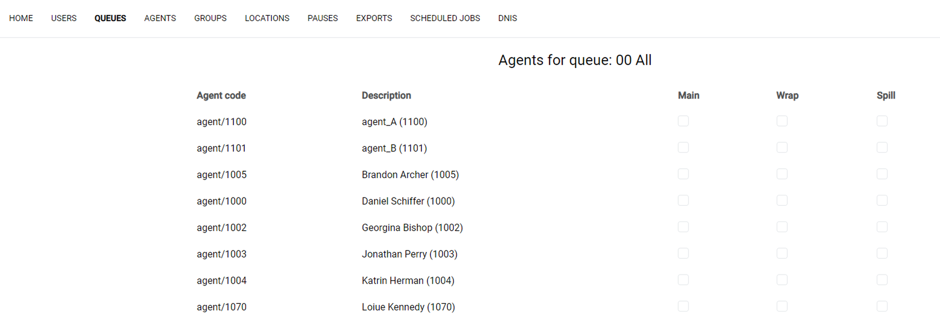Tick Spill checkbox for agent_A (1100)
Viewport: 940px width, 317px height.
coord(882,121)
